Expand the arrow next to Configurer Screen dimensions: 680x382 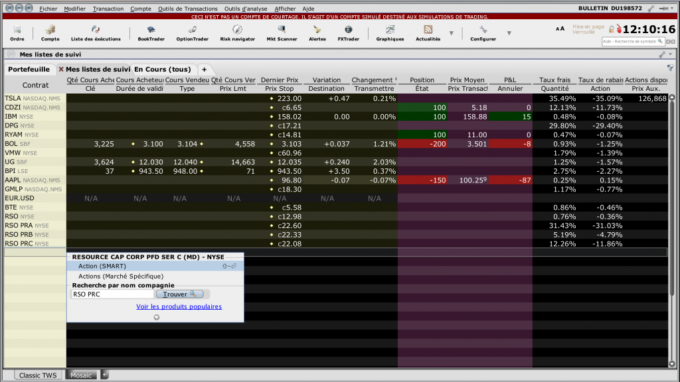[x=509, y=33]
